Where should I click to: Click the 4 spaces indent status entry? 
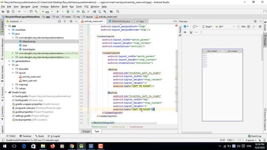[251, 140]
